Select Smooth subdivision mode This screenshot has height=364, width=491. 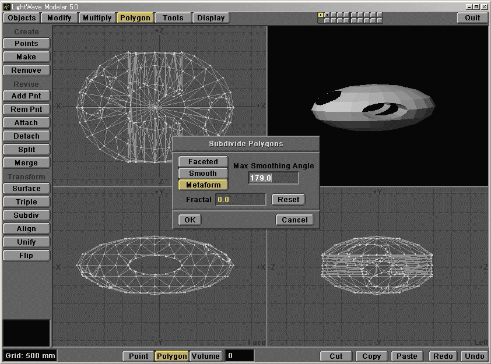202,173
